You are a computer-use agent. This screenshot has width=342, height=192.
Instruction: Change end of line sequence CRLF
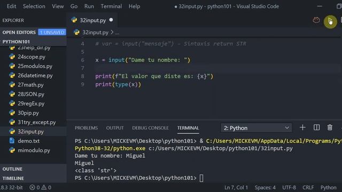point(308,187)
